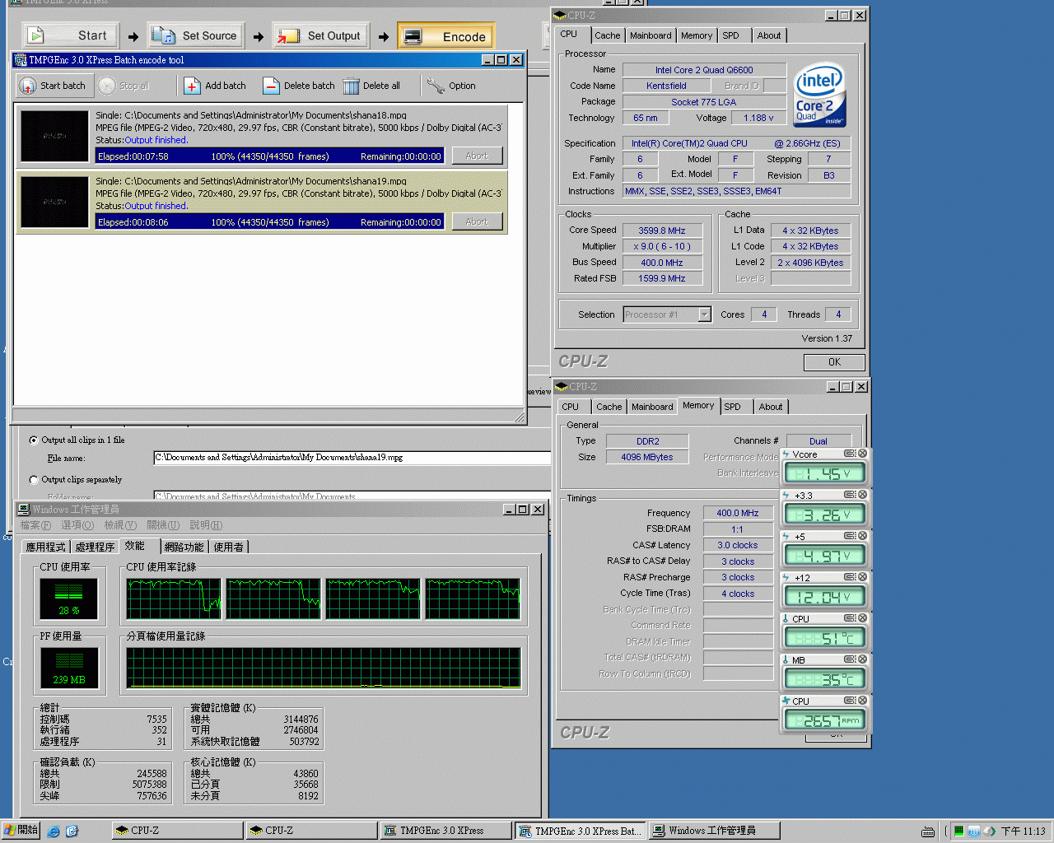Click the Start batch toolbar icon

[x=27, y=86]
